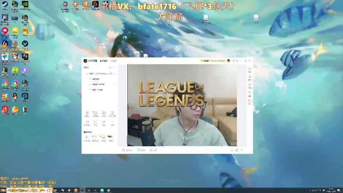Open the purple Z desktop icon
343x193 pixels.
pos(25,70)
